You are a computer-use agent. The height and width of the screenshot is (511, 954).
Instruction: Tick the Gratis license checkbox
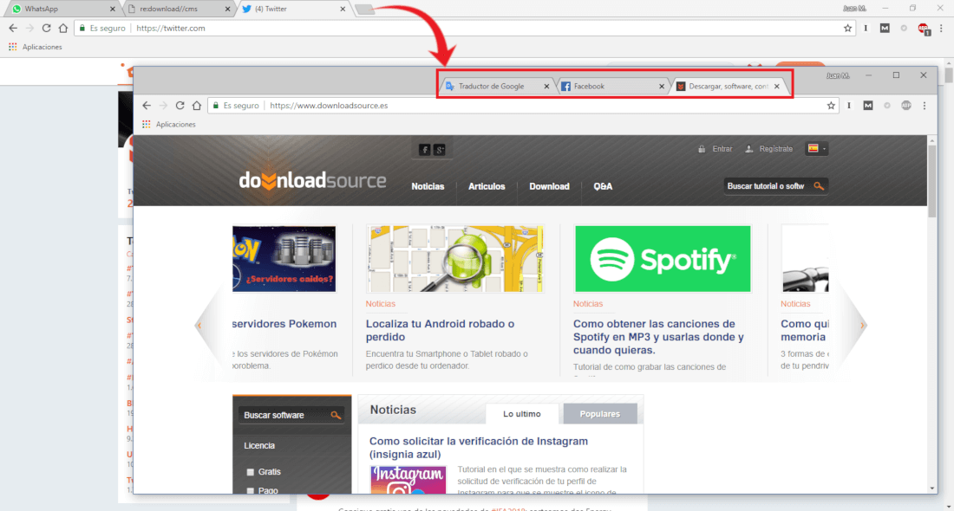pos(250,472)
